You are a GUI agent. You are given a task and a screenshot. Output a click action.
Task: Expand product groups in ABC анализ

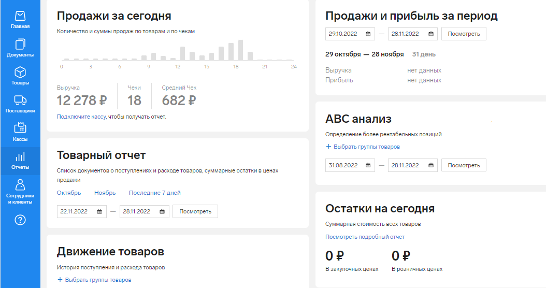[x=363, y=147]
